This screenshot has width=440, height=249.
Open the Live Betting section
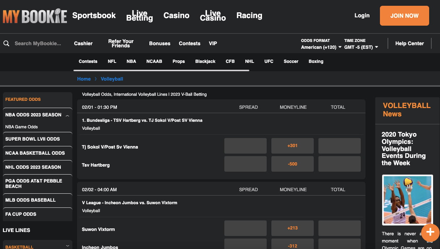pyautogui.click(x=140, y=16)
